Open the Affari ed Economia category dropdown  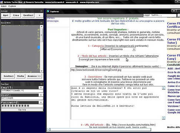click(118, 49)
